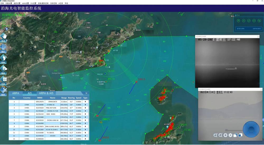The width and height of the screenshot is (264, 145).
Task: Select the WAN XIANG row
Action: (49, 114)
